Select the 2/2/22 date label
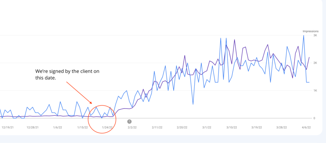Screen dimensions: 326x143 [x=132, y=127]
